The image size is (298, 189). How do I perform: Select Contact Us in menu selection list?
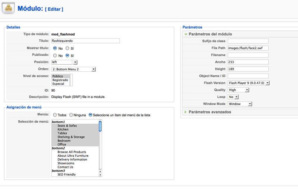pos(66,167)
